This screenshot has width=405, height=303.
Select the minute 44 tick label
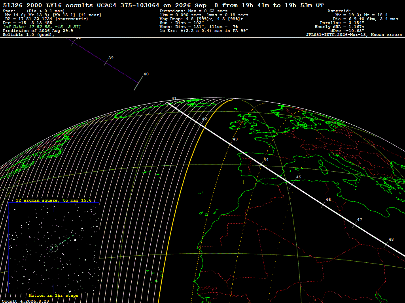266,160
